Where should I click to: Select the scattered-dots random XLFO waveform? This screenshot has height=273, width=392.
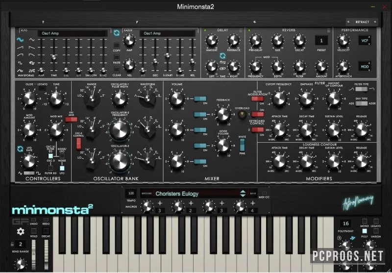pos(32,71)
